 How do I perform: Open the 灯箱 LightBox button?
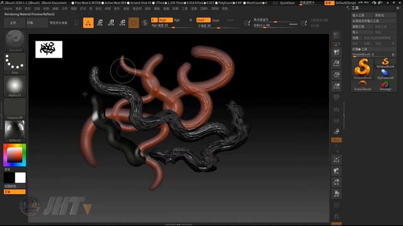(37, 23)
